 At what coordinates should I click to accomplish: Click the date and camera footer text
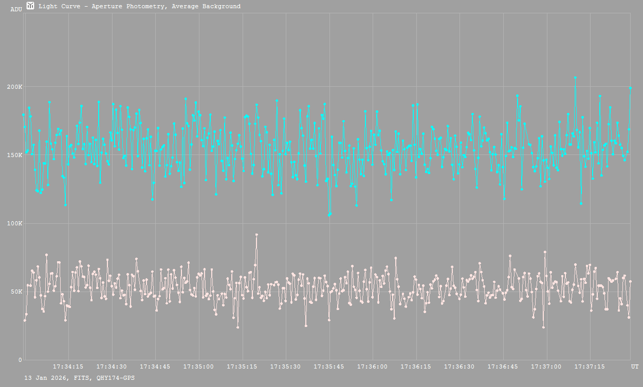click(x=80, y=378)
